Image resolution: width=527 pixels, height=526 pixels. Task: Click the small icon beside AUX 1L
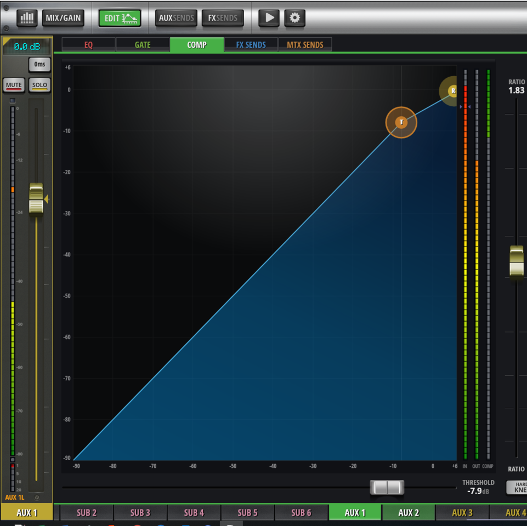coord(37,498)
